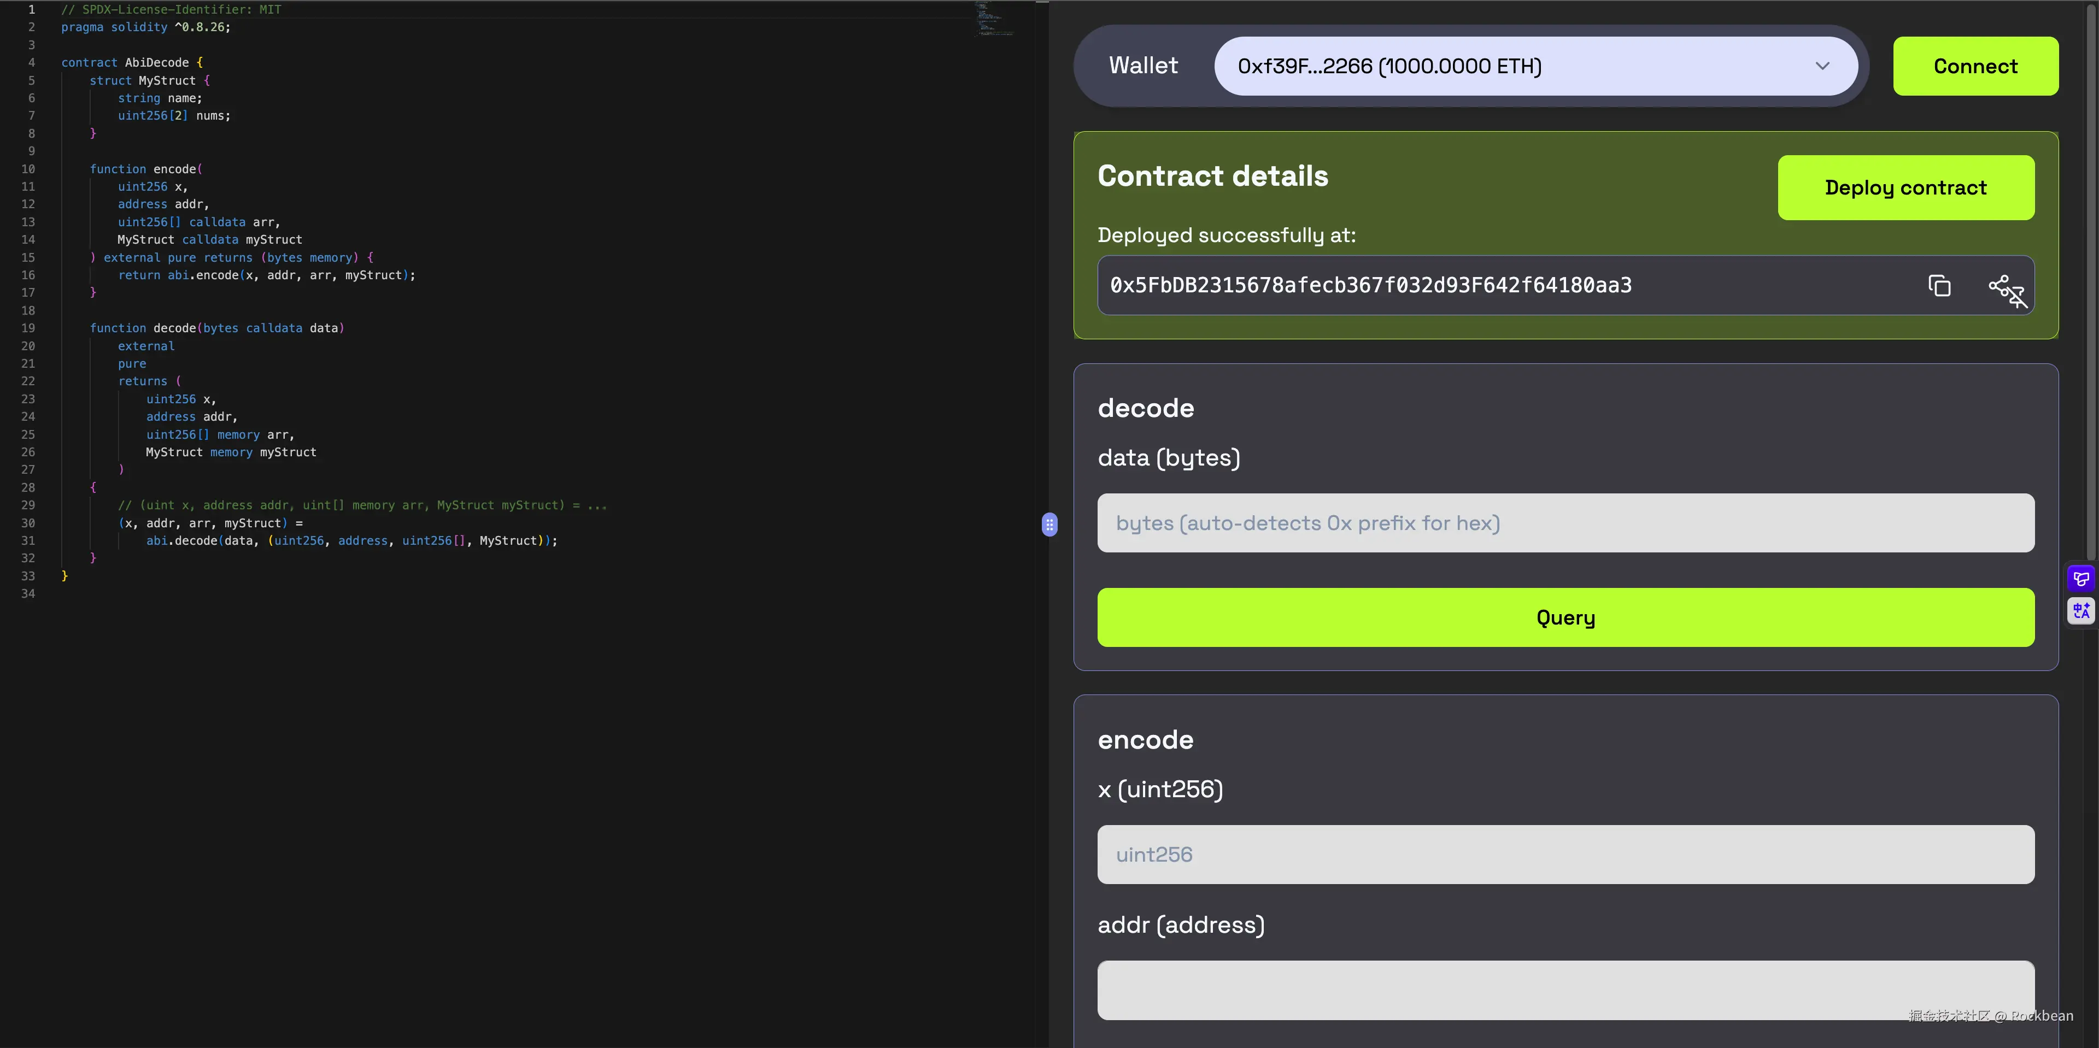Click the SPDX-License-Identifier comment line
Screen dimensions: 2099x1048
click(171, 10)
